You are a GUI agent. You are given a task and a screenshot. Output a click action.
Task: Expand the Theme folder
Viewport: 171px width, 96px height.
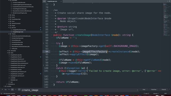tap(9, 34)
